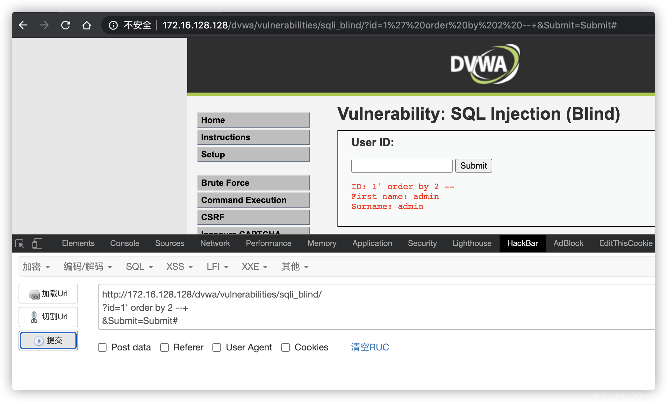
Task: Enable the Post data checkbox
Action: 102,347
